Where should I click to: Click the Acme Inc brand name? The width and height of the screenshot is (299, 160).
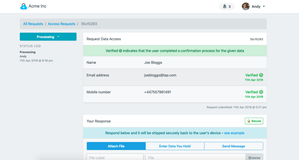pos(37,6)
